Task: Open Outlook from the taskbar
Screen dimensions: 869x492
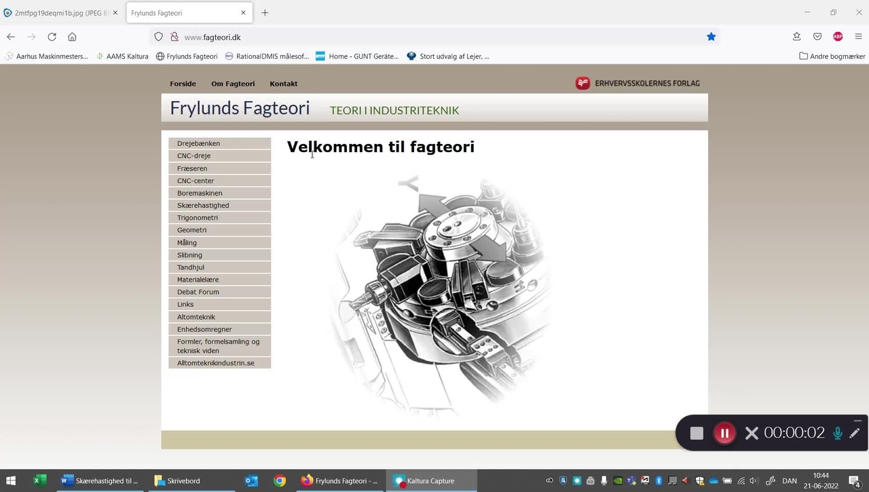Action: (x=251, y=480)
